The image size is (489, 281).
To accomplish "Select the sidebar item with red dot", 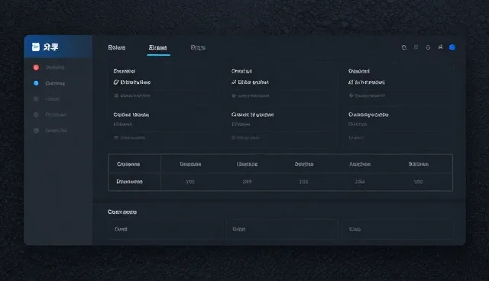I will coord(49,67).
